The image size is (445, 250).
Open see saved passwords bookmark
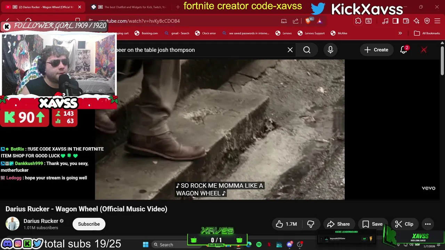tap(246, 33)
